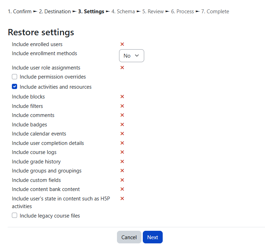Enable Include permission overrides checkbox
The width and height of the screenshot is (265, 250).
pyautogui.click(x=15, y=77)
